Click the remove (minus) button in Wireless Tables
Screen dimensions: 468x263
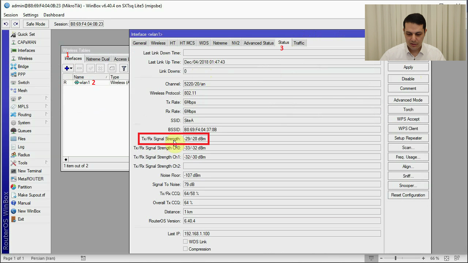79,68
